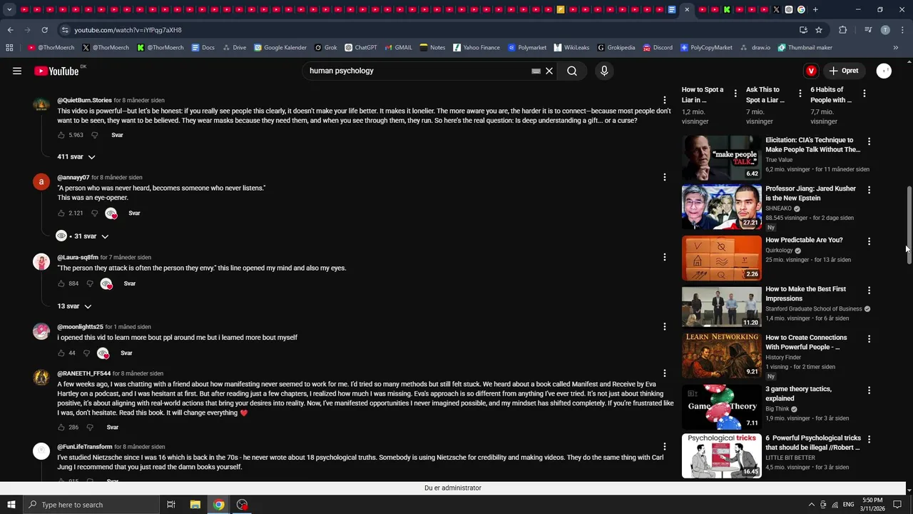Screen dimensions: 913x514
Task: Open options for @Laura-sq8fm comment
Action: click(665, 257)
